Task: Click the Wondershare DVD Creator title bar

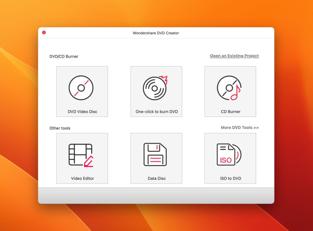Action: (156, 33)
